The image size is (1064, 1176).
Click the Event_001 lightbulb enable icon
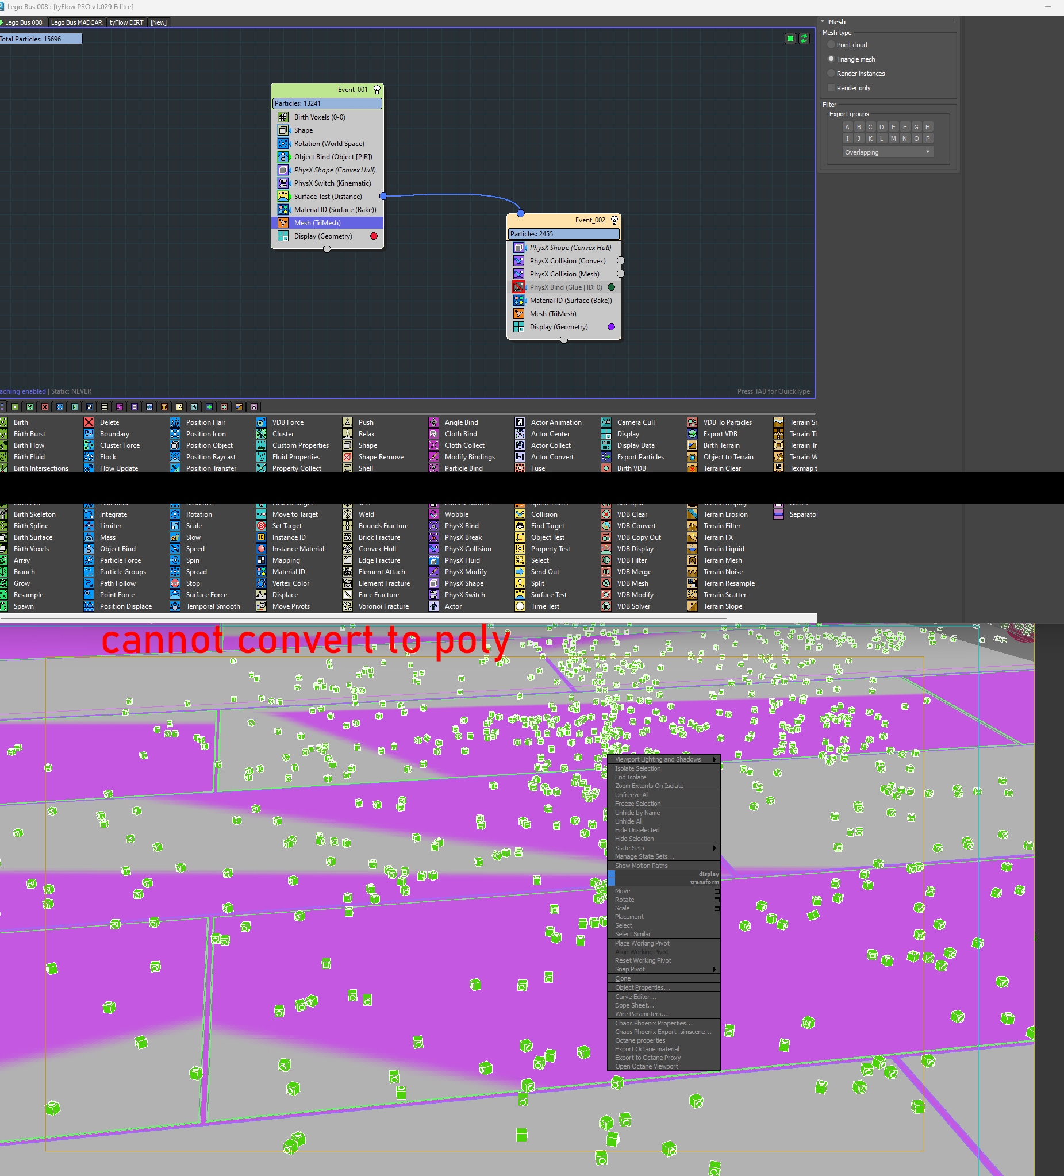pos(377,90)
